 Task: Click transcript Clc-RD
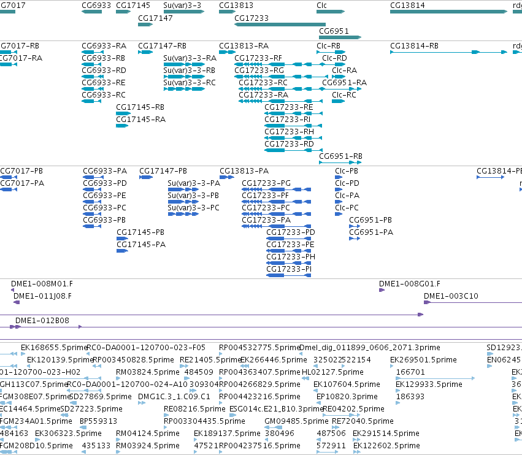pos(334,58)
